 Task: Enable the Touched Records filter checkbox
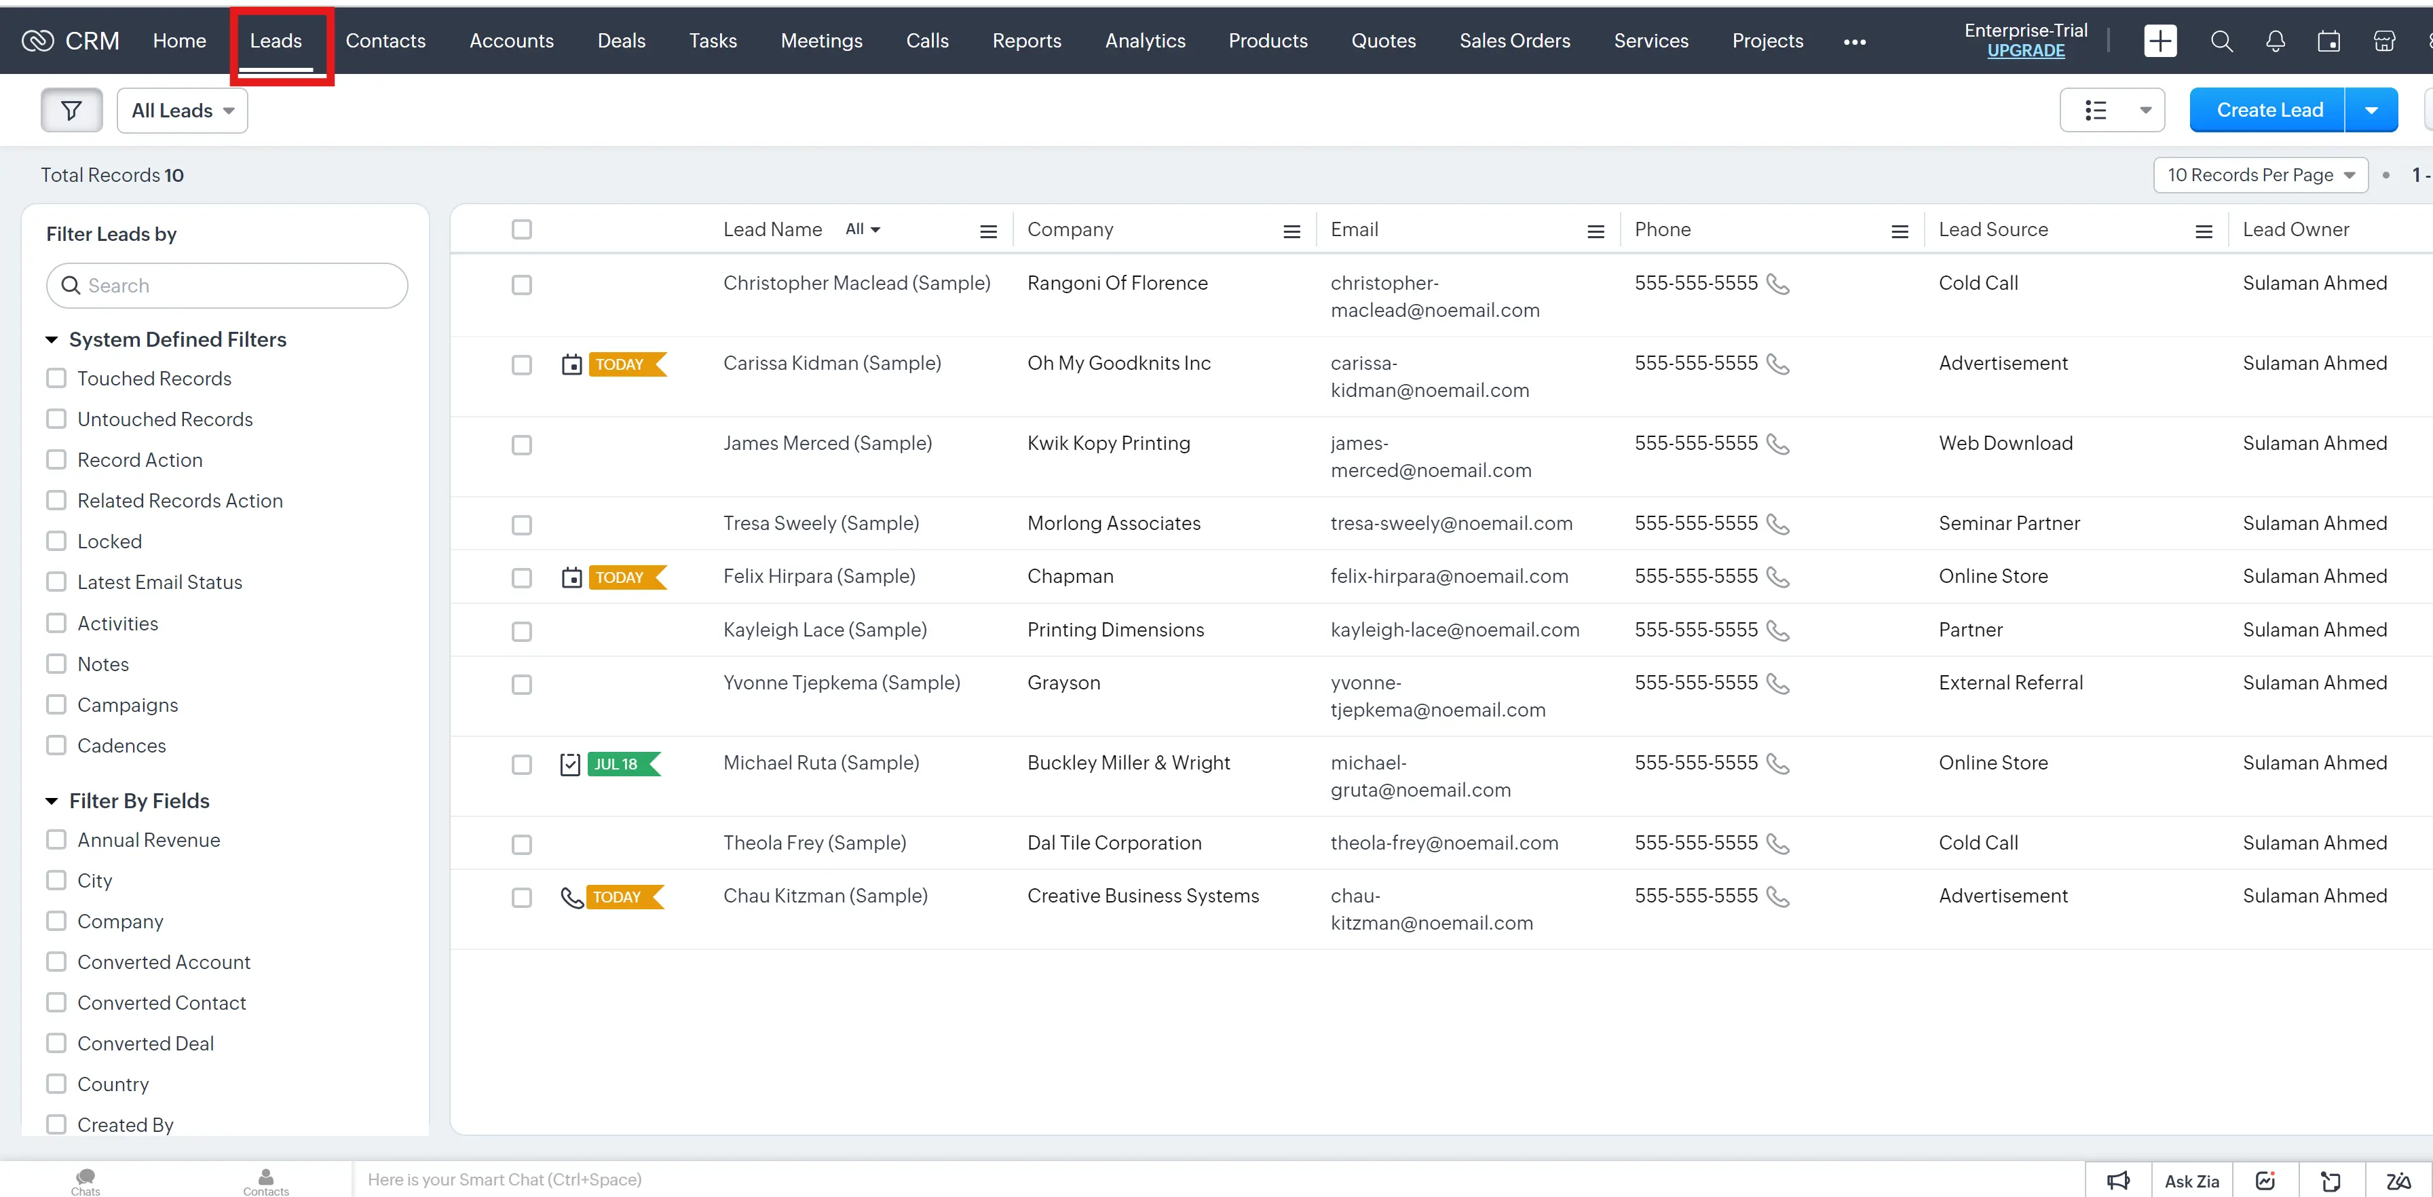click(x=57, y=379)
